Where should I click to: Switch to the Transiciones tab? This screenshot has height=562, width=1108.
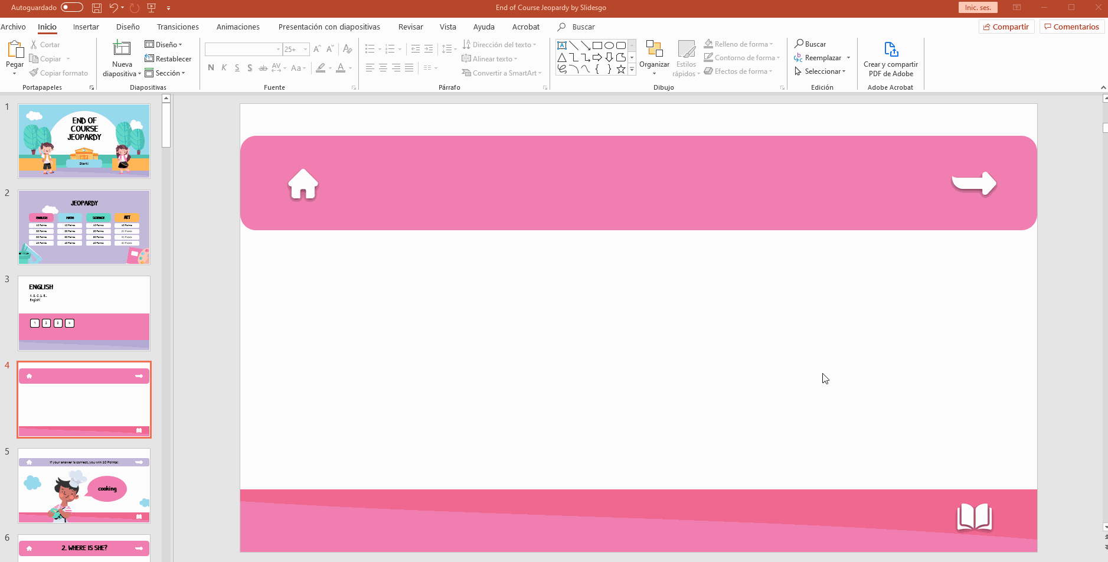178,27
